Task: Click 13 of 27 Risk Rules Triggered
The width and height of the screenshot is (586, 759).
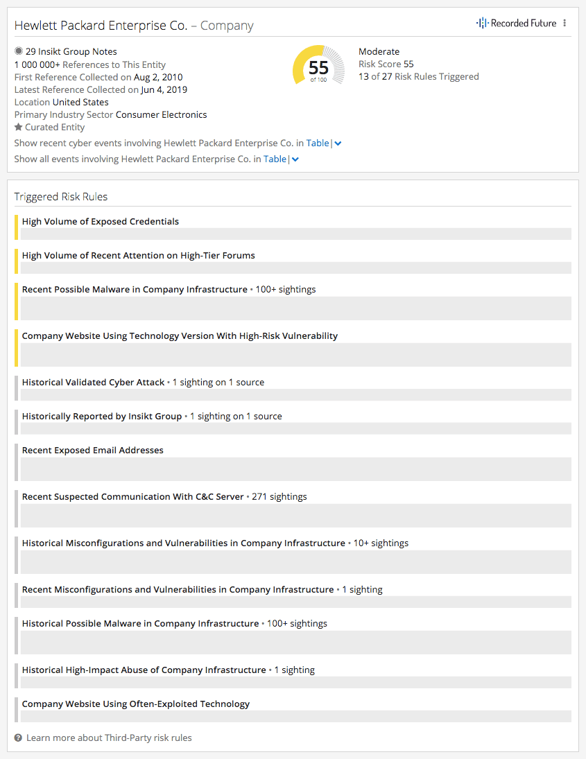Action: [418, 76]
